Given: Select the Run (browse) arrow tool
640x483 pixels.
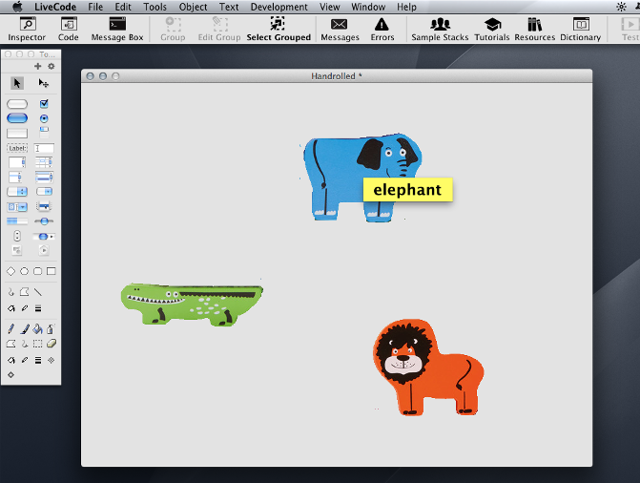Looking at the screenshot, I should click(x=17, y=84).
